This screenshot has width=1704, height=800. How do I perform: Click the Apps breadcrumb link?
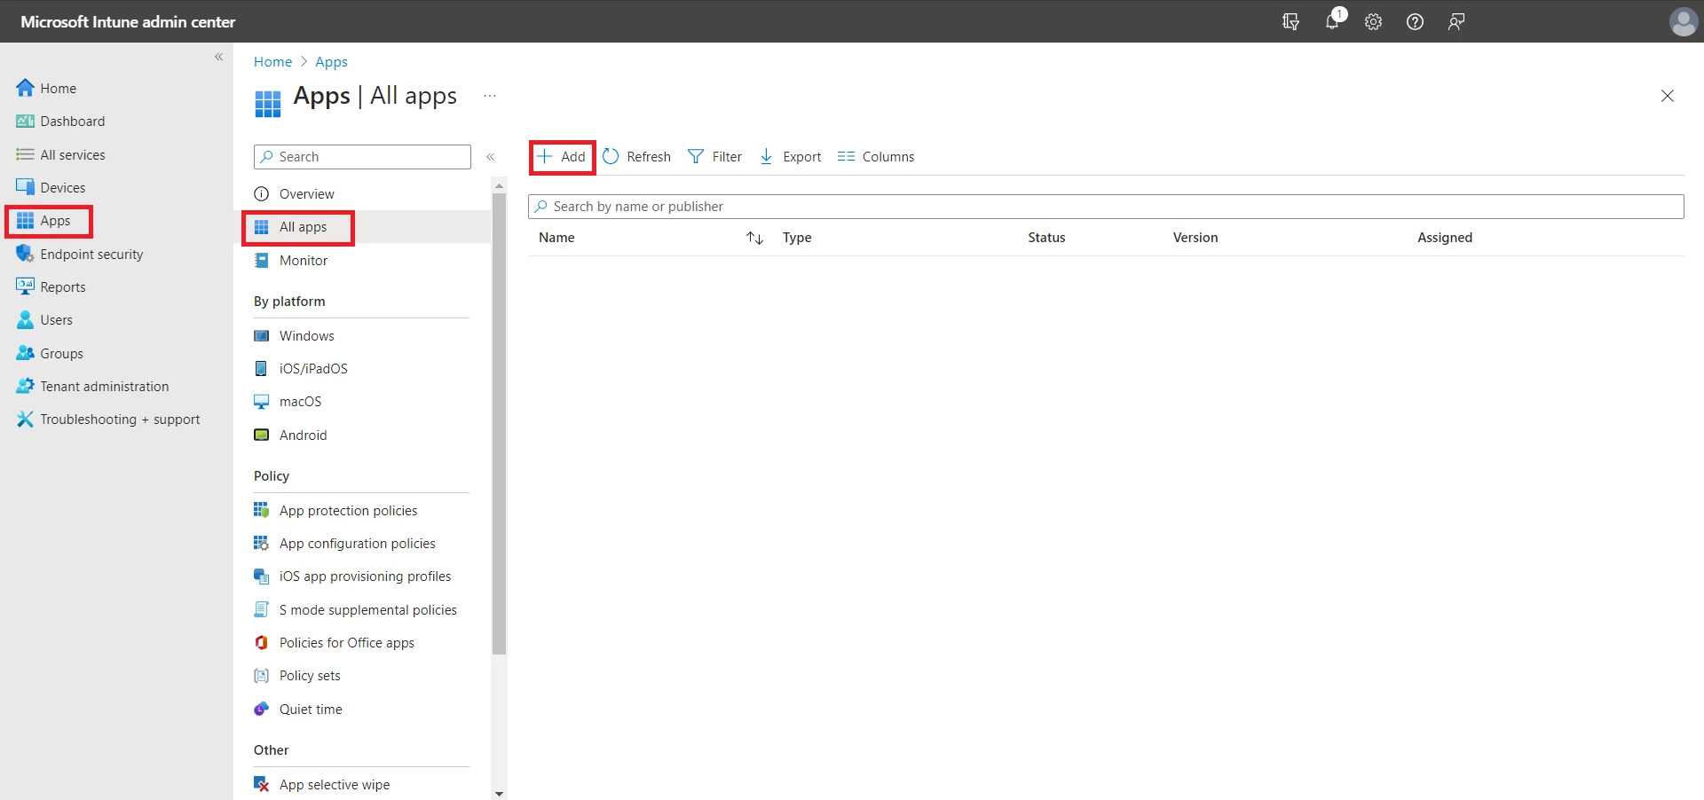pos(331,61)
